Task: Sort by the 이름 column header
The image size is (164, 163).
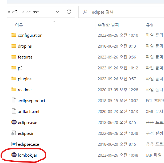Action: click(x=19, y=25)
